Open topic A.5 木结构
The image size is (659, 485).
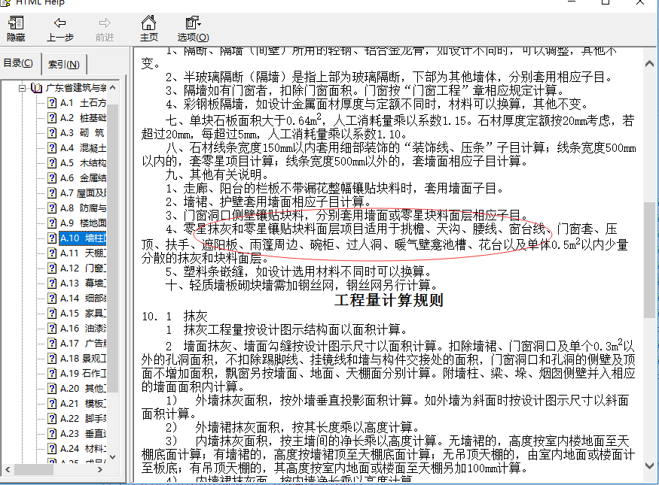[x=83, y=162]
